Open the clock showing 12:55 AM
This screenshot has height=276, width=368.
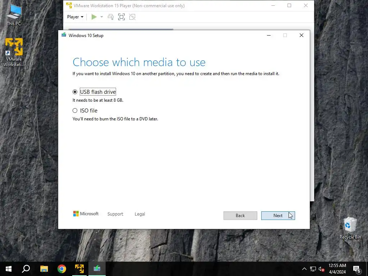coord(337,269)
